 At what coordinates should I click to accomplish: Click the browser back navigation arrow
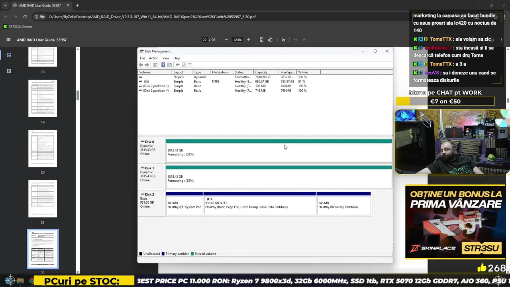6,17
